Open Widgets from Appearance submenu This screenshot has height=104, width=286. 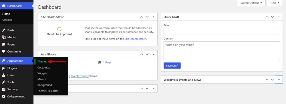pos(42,73)
